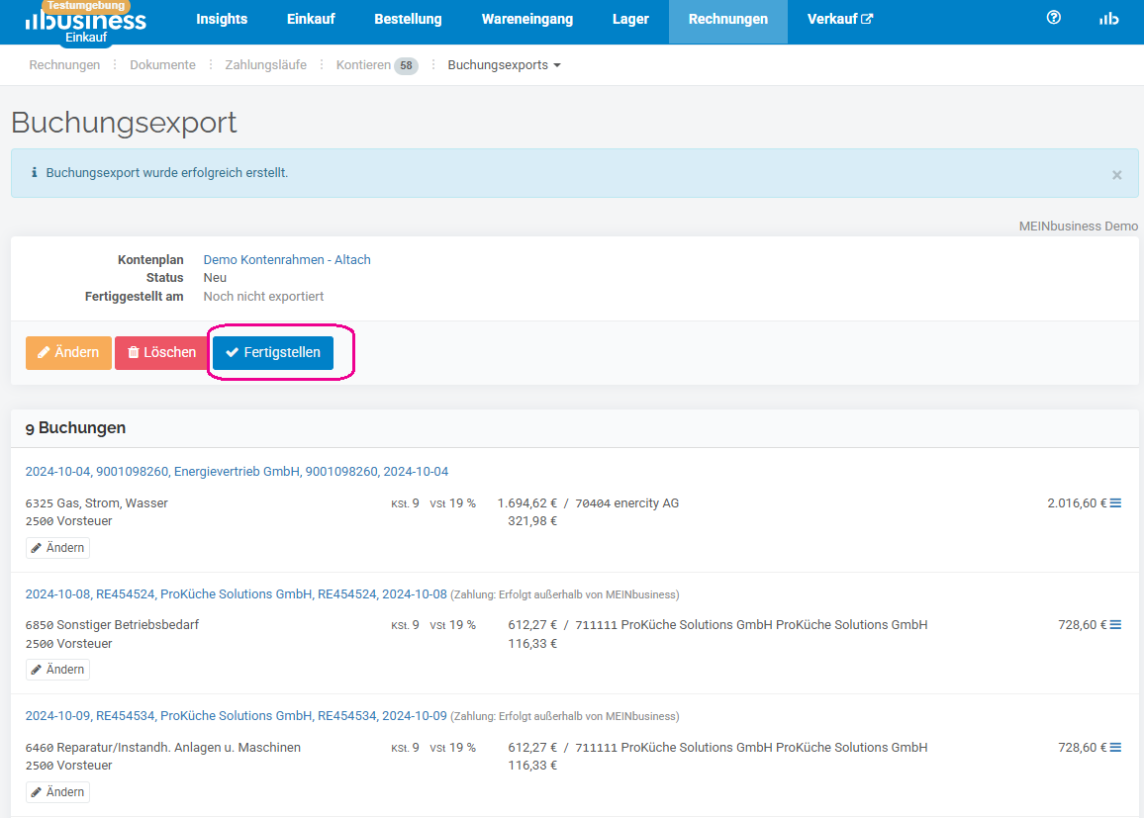Open menu icon for RE454534 728,60 € row
Image resolution: width=1144 pixels, height=818 pixels.
click(1115, 748)
